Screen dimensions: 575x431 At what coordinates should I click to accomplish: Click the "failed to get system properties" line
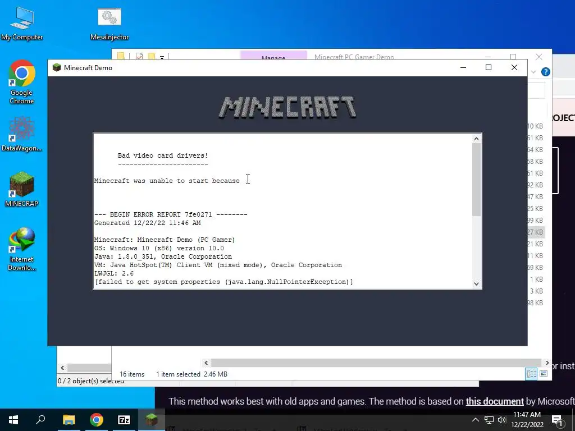coord(223,282)
